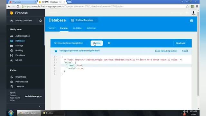Image resolution: width=206 pixels, height=116 pixels.
Task: Open the user account avatar
Action: (193, 13)
